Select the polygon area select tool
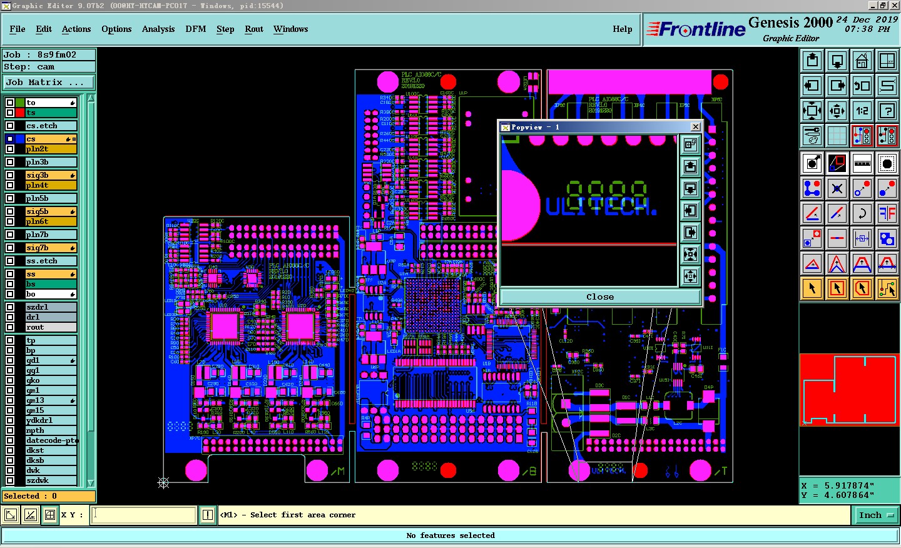 862,288
